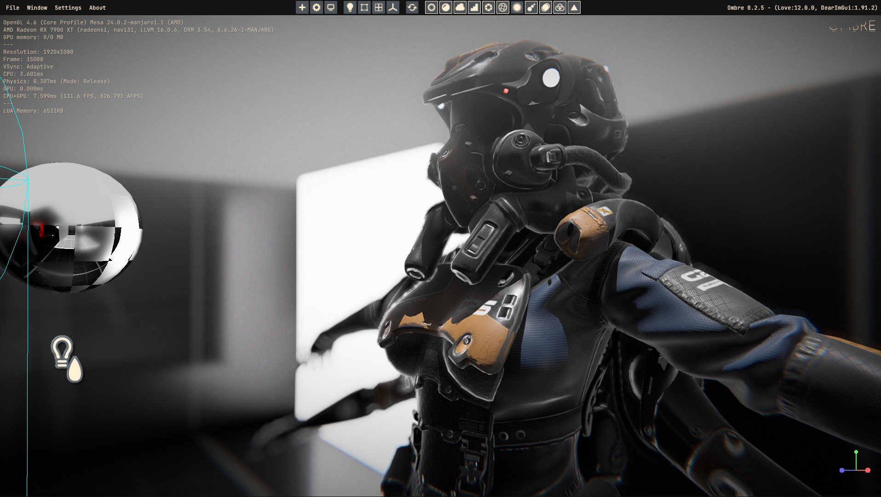Open the gear settings toolbar icon
881x497 pixels.
[x=317, y=7]
